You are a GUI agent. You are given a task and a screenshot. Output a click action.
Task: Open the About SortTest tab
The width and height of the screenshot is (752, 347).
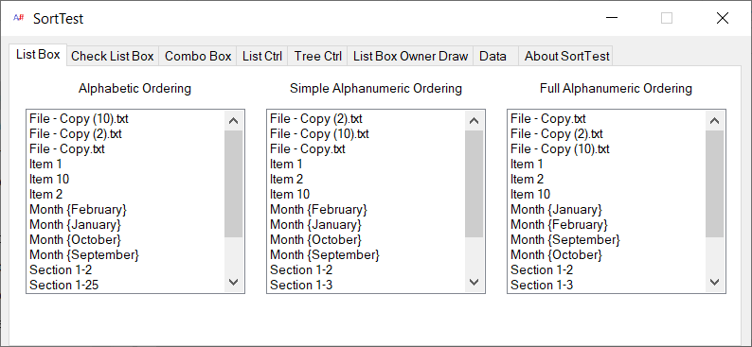tap(566, 56)
